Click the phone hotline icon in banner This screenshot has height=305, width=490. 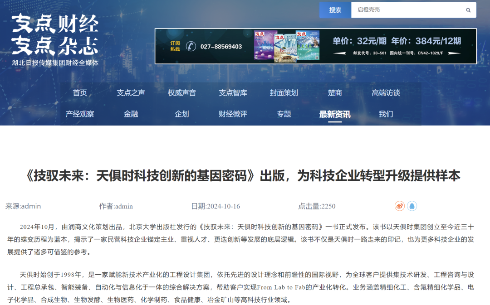point(191,46)
